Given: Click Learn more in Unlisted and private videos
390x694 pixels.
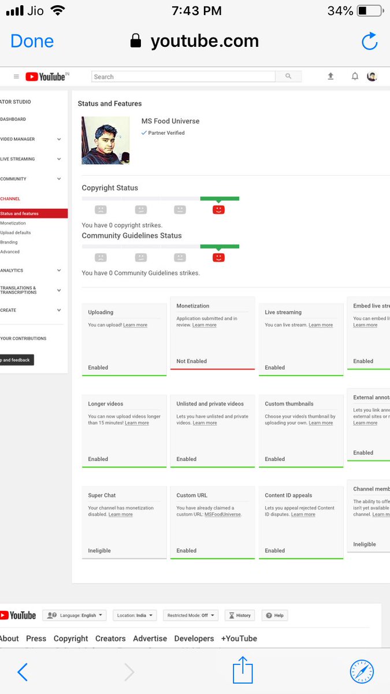Looking at the screenshot, I should pos(205,423).
